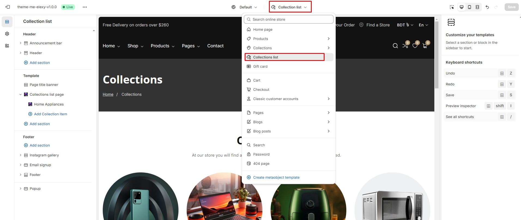Viewport: 521px width, 220px height.
Task: Open the Collection list template dropdown
Action: click(290, 7)
